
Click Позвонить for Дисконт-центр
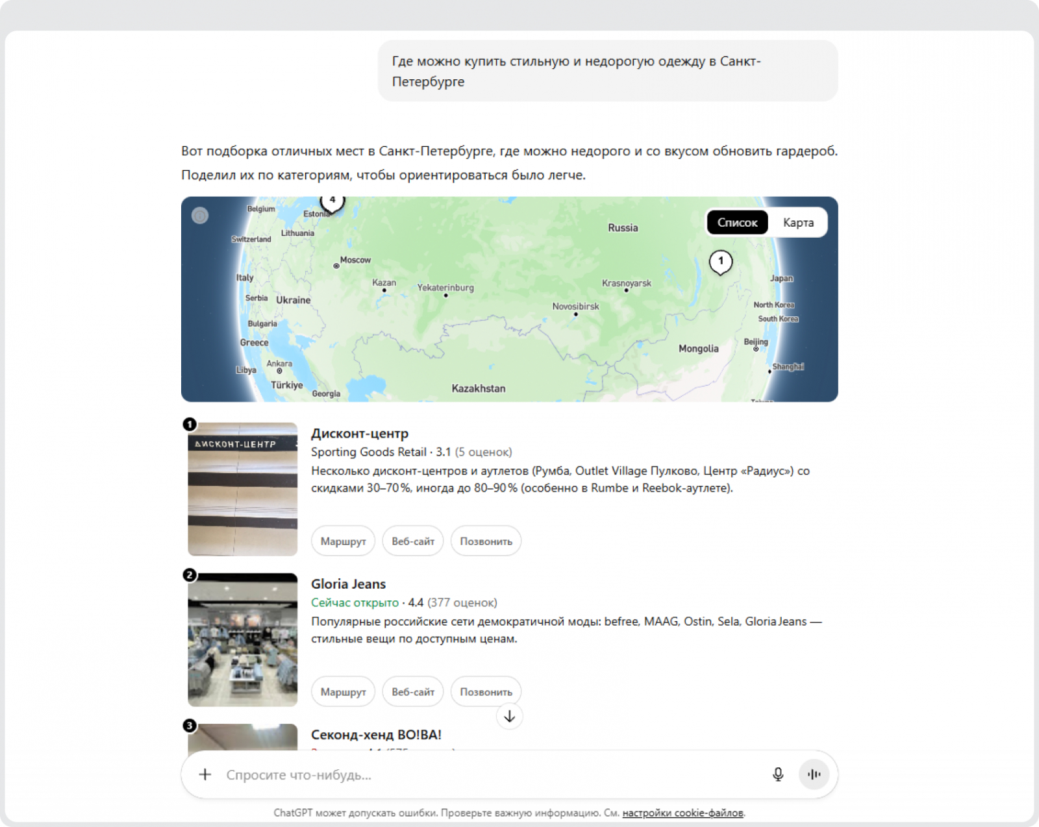coord(486,541)
